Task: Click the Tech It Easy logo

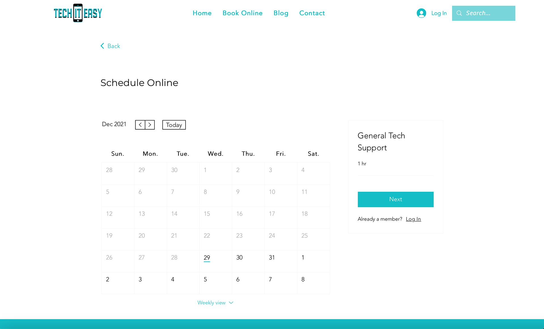Action: point(78,13)
